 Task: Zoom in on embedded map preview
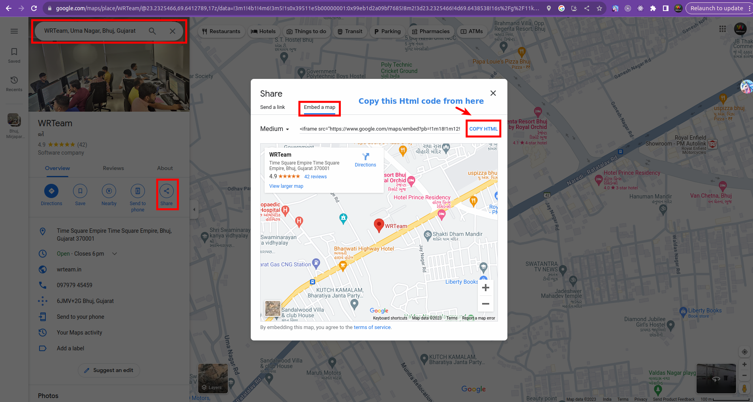[x=486, y=288]
